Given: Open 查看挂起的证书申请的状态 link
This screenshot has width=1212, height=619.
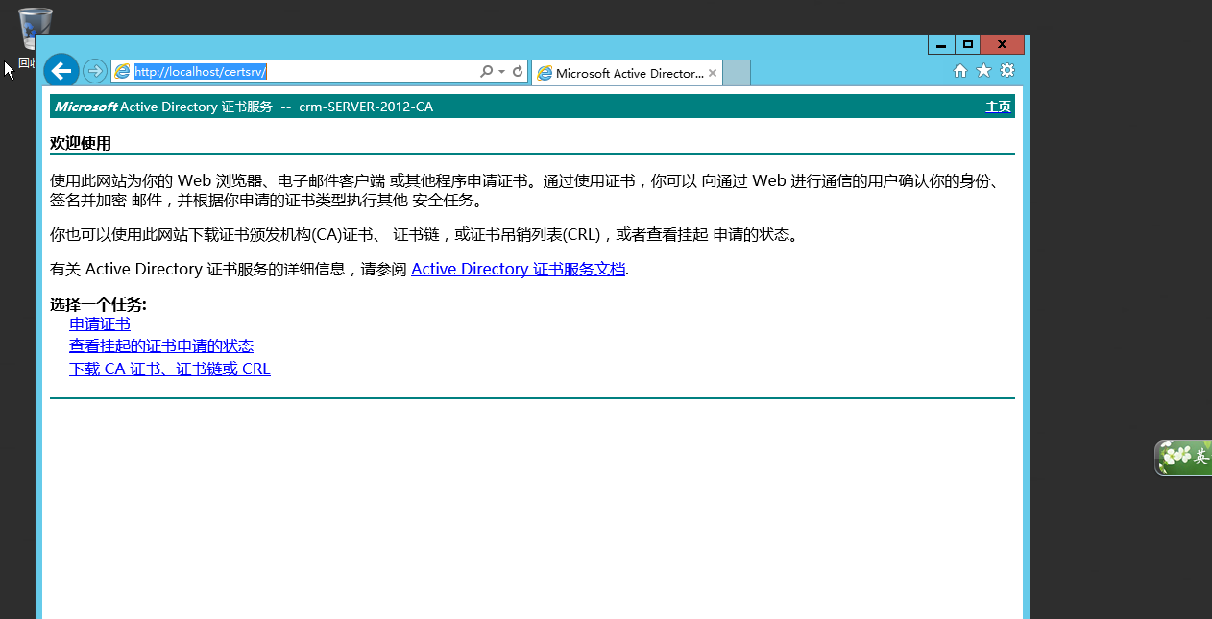Looking at the screenshot, I should 161,346.
